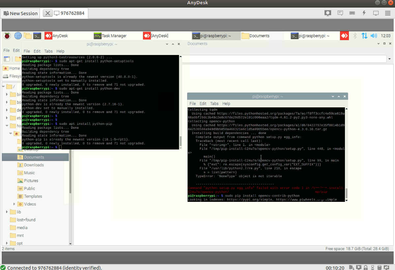Close the 976762884 session tab
The image size is (395, 270).
(x=48, y=13)
